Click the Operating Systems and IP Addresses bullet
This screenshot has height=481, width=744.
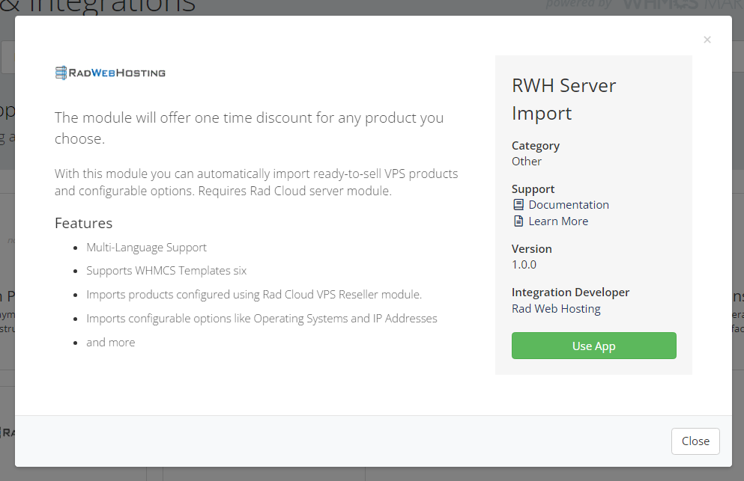261,319
